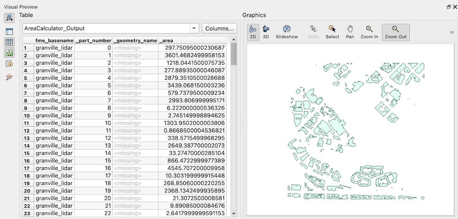
Task: Toggle the table view icon
Action: click(x=9, y=42)
